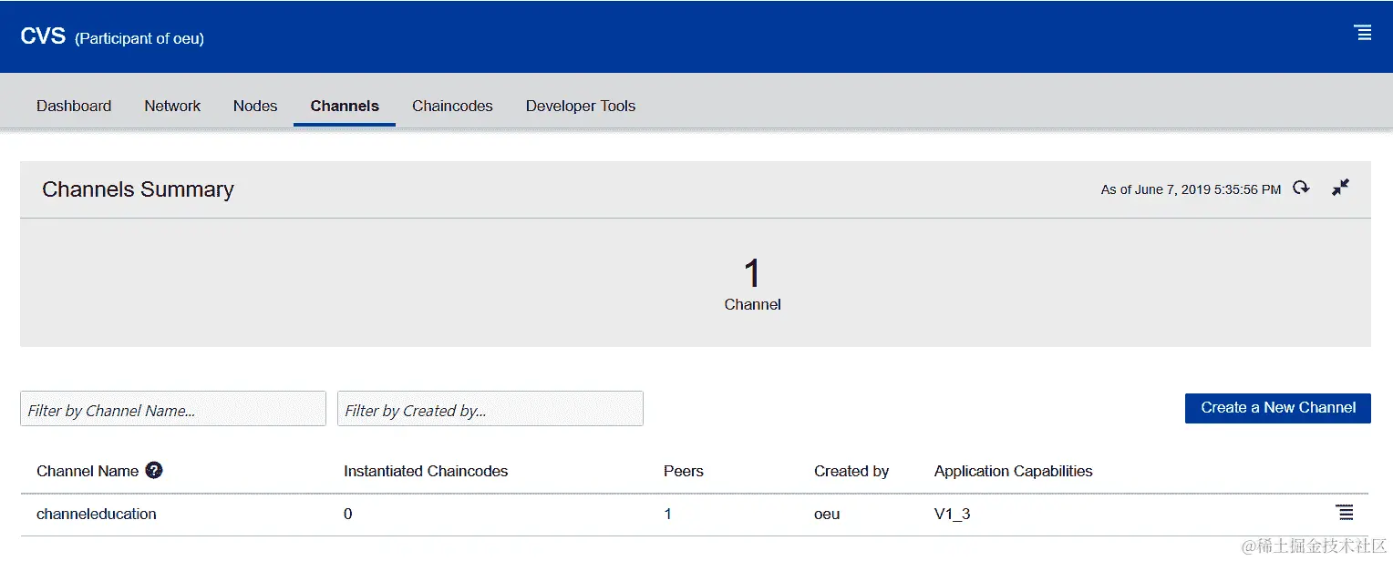Open the channeleducation row actions menu
Viewport: 1393px width, 561px height.
(1344, 513)
